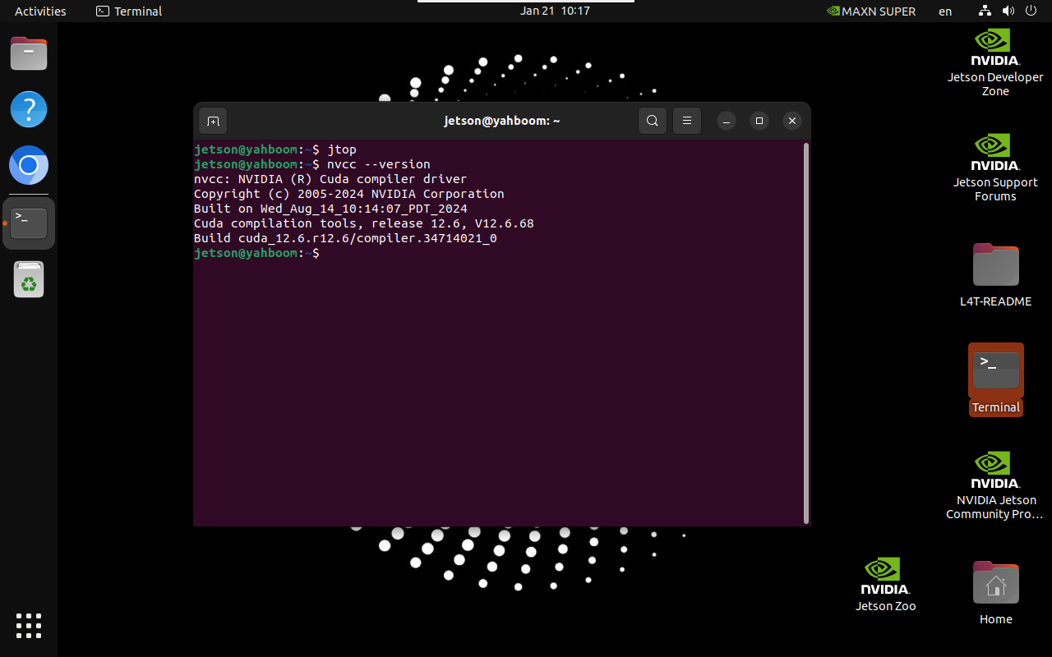Open the Terminal app menu in the top bar
1052x657 pixels.
[129, 11]
